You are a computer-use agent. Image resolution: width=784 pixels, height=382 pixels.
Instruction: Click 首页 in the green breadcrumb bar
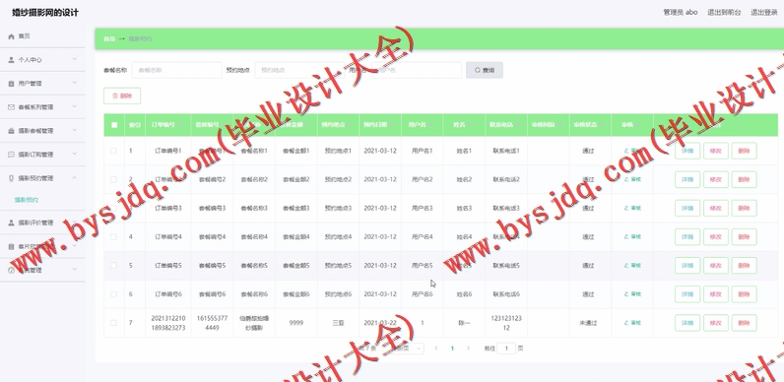[x=109, y=38]
